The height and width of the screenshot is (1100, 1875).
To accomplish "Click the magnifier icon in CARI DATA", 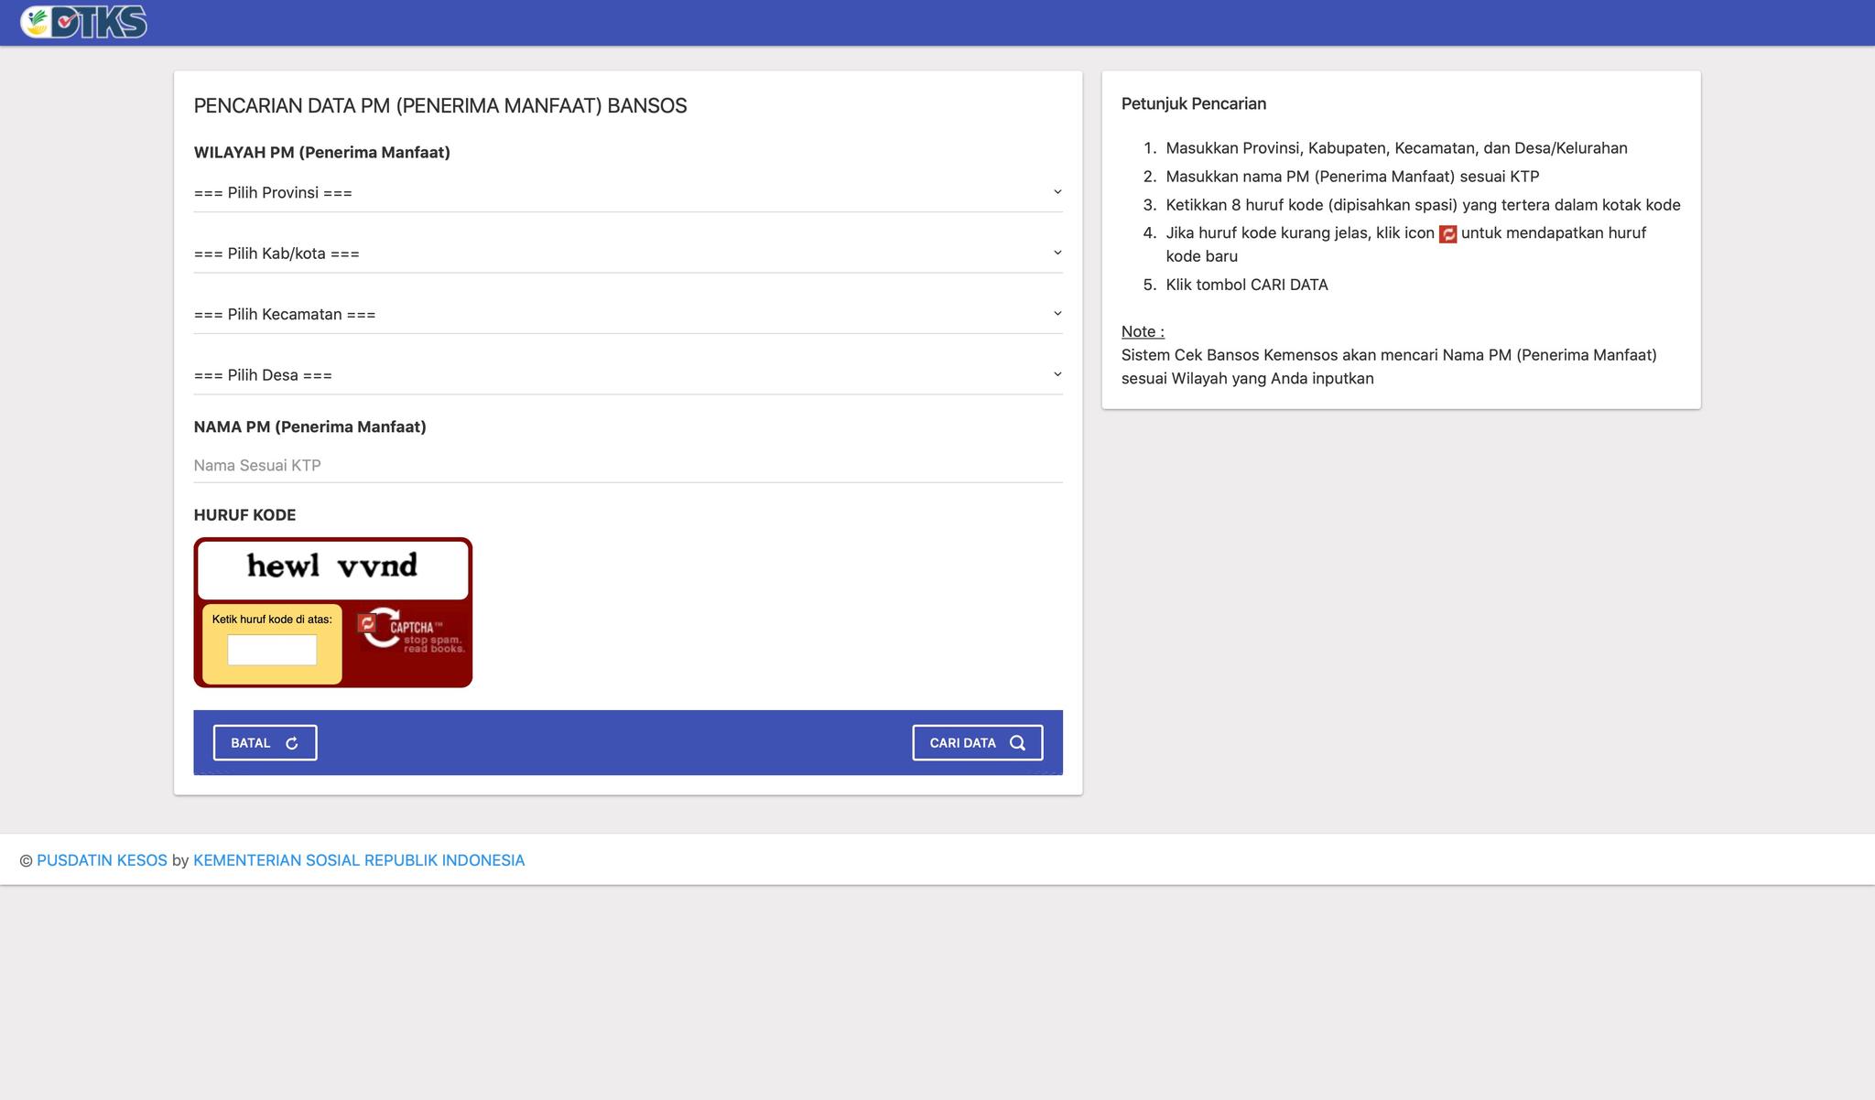I will 1017,743.
